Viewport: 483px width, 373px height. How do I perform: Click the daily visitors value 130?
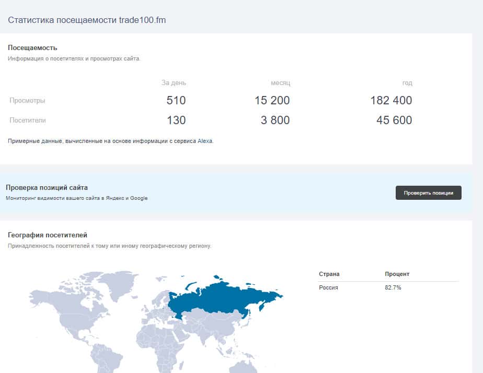(x=176, y=120)
